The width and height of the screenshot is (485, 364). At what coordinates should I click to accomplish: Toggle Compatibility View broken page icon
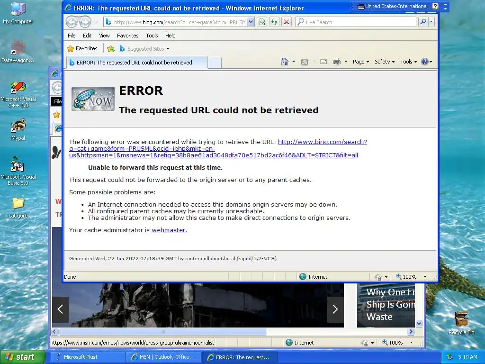click(x=262, y=22)
